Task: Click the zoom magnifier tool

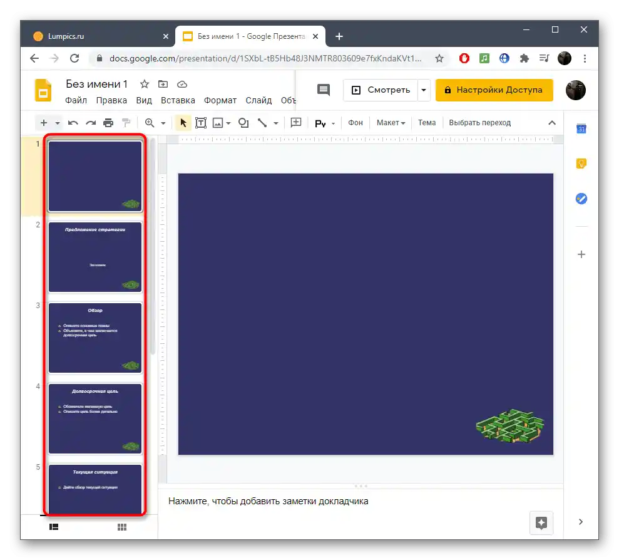Action: (150, 123)
